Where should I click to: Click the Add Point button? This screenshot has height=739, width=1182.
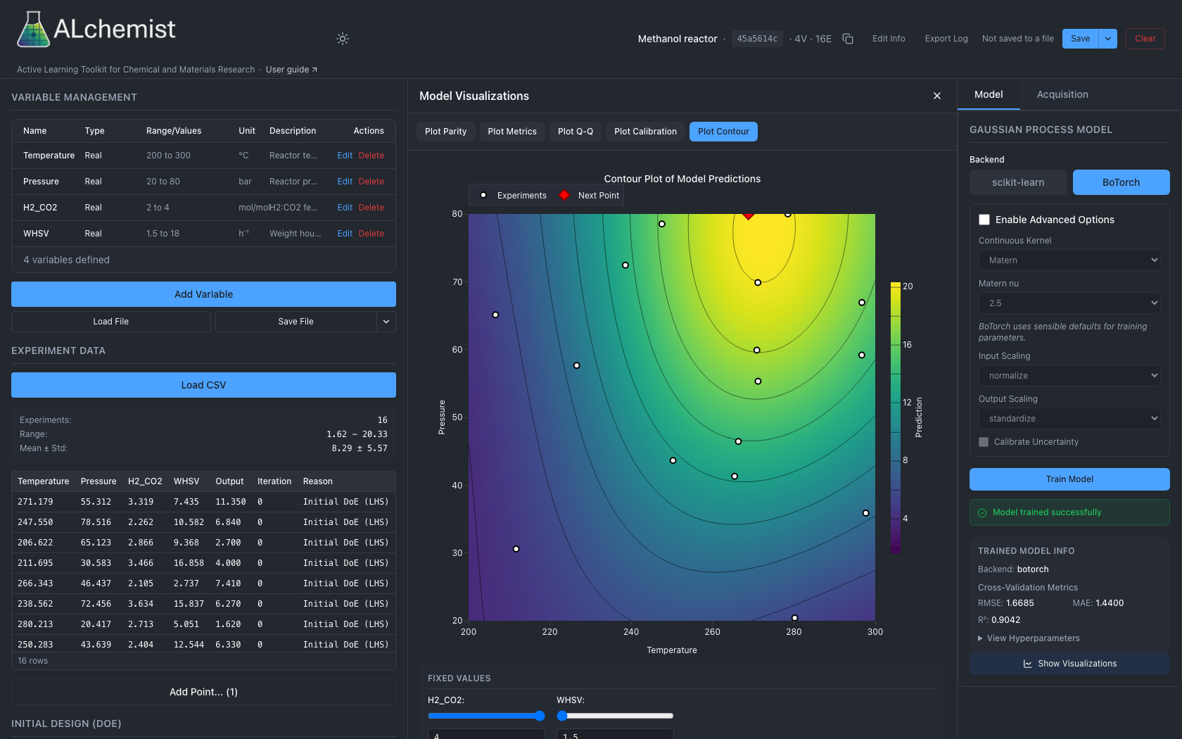tap(203, 692)
